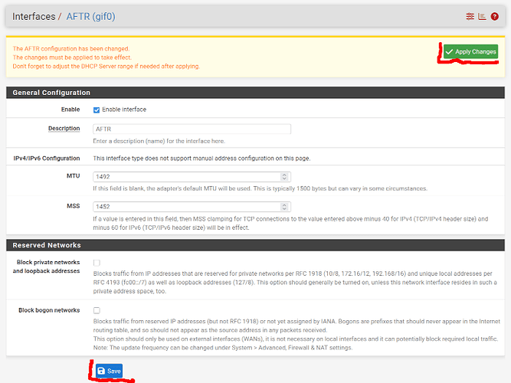Click the MTU label
The height and width of the screenshot is (383, 511).
click(73, 176)
